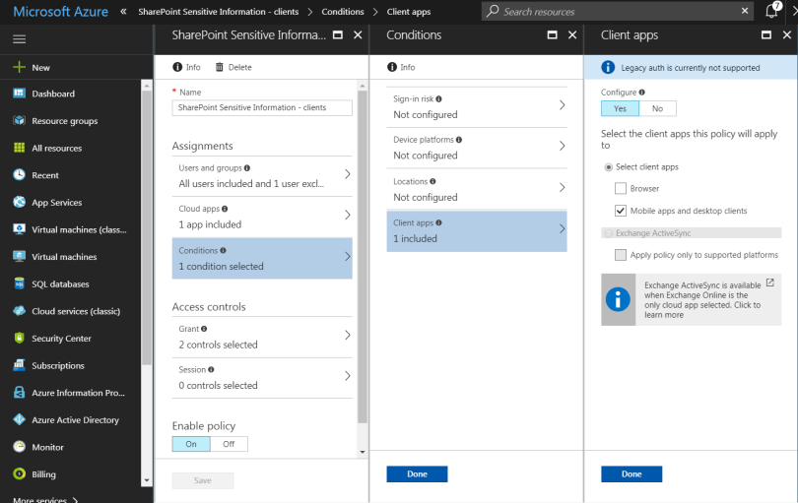
Task: Open the hamburger menu in sidebar
Action: tap(19, 38)
